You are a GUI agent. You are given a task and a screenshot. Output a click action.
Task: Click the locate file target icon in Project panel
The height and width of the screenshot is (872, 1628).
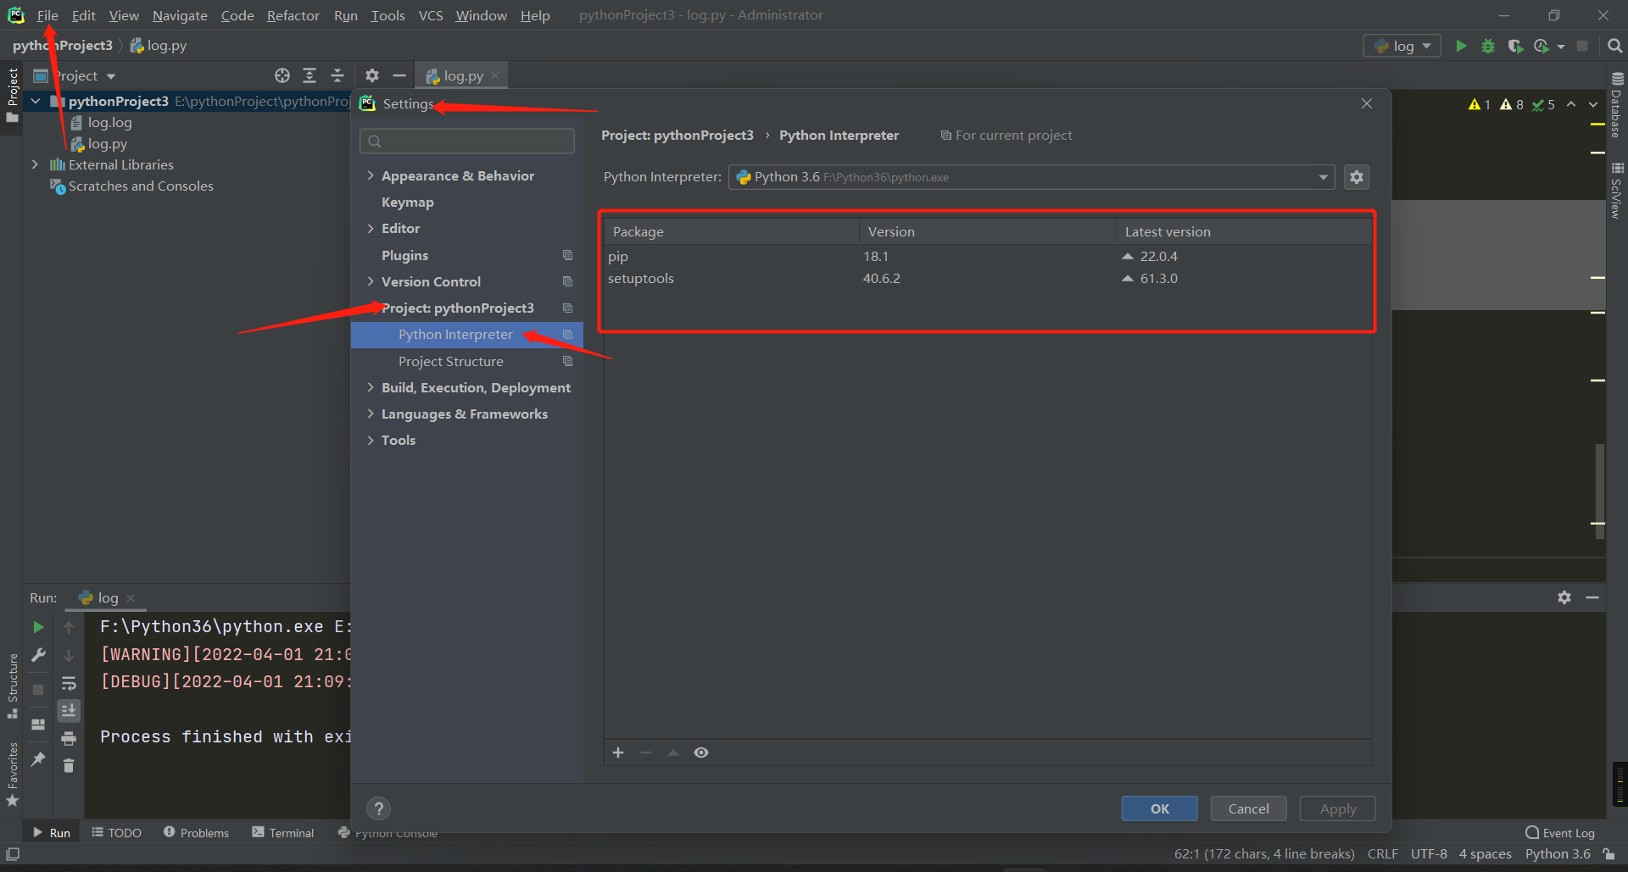click(282, 75)
